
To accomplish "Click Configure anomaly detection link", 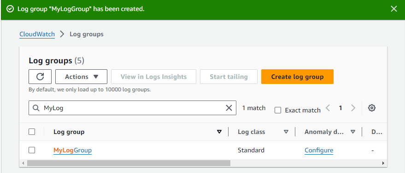I will [x=319, y=151].
